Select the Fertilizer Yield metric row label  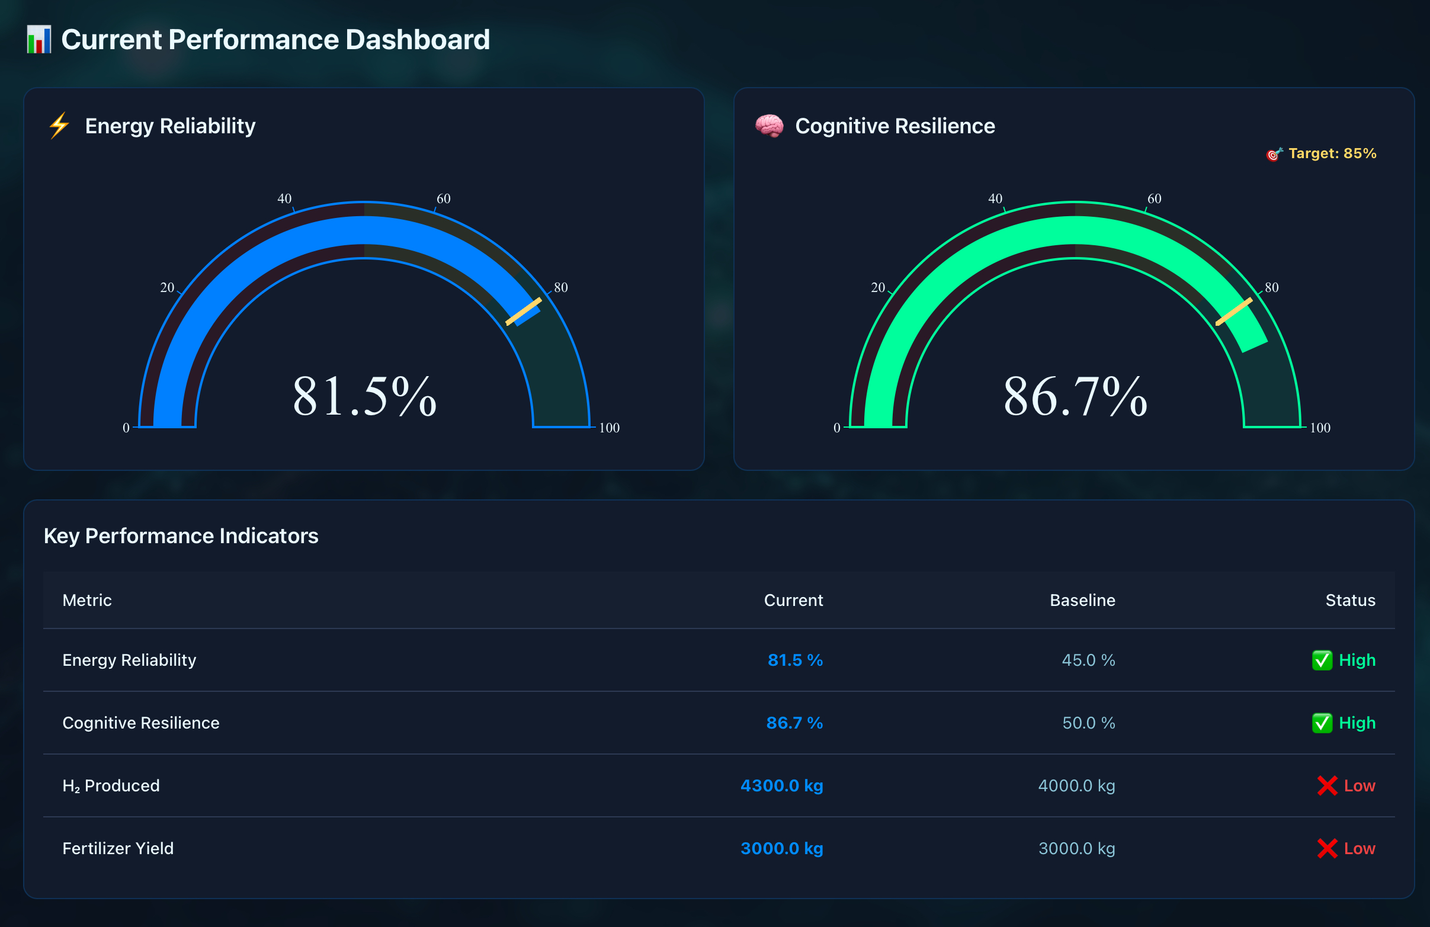pyautogui.click(x=118, y=848)
